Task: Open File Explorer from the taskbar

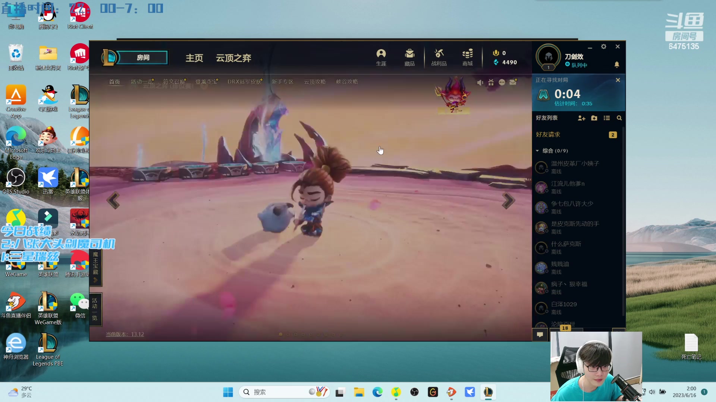Action: click(x=359, y=392)
